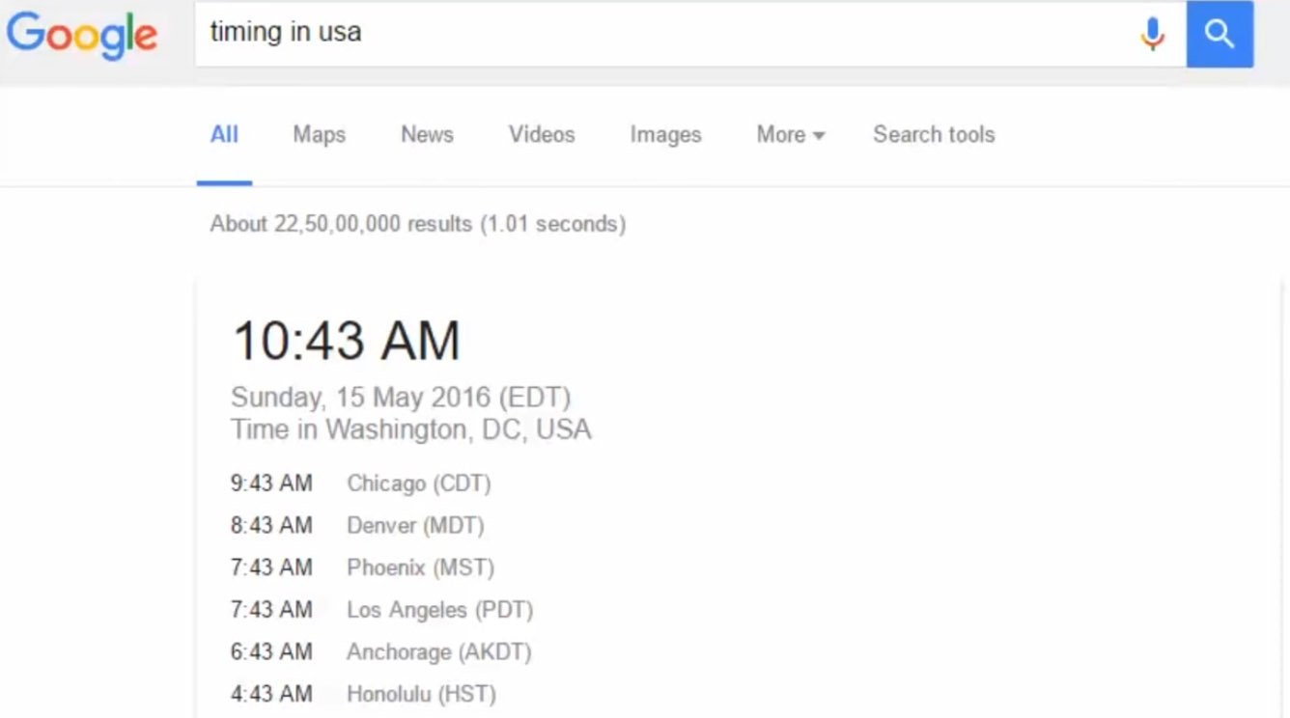
Task: Open Search tools options
Action: [934, 135]
